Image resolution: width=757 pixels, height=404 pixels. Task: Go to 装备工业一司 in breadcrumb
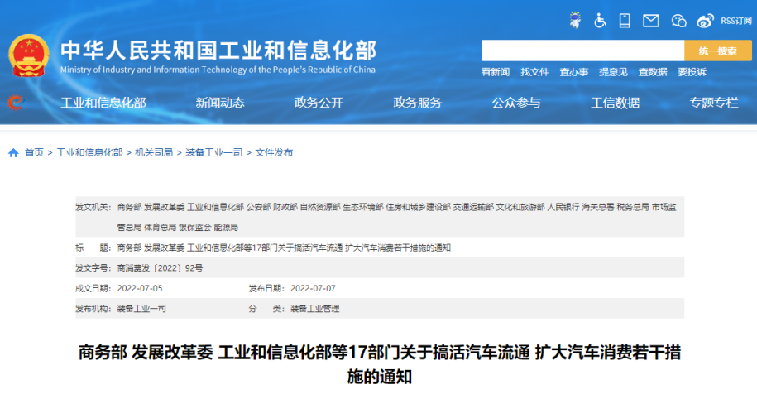(x=214, y=152)
